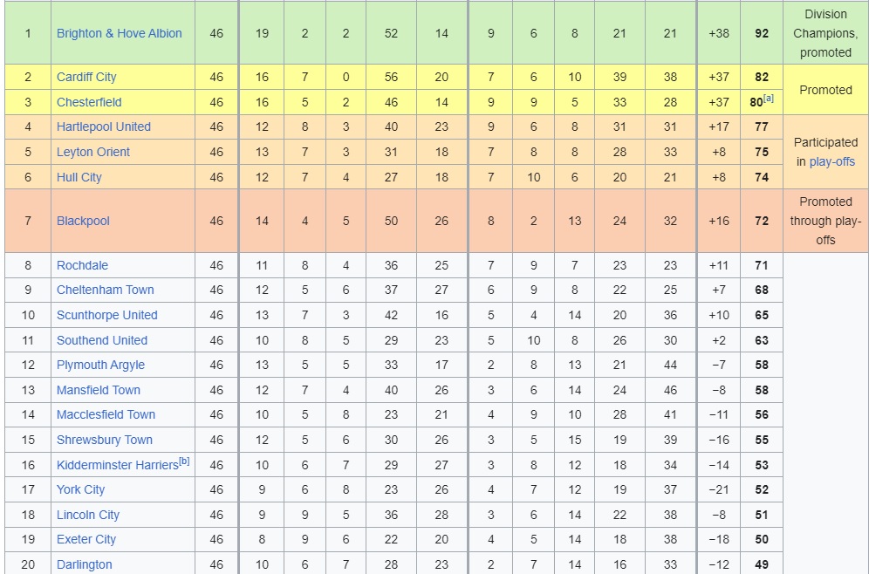This screenshot has width=869, height=574.
Task: Open the Rochdale link
Action: pos(82,265)
